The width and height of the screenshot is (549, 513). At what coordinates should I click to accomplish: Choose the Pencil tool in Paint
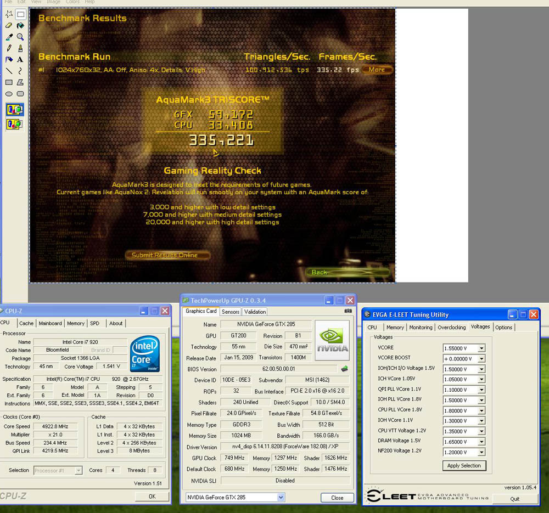9,48
